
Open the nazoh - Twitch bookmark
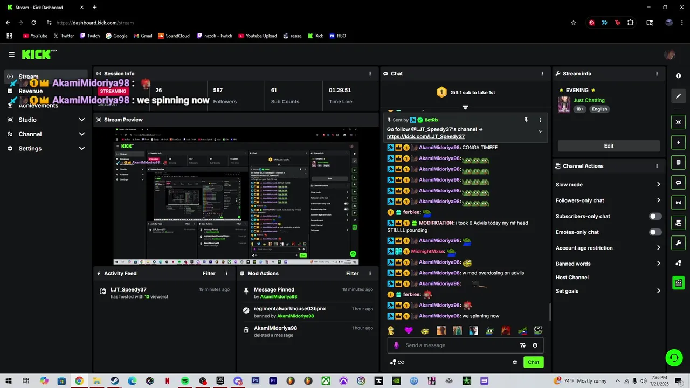(x=214, y=36)
